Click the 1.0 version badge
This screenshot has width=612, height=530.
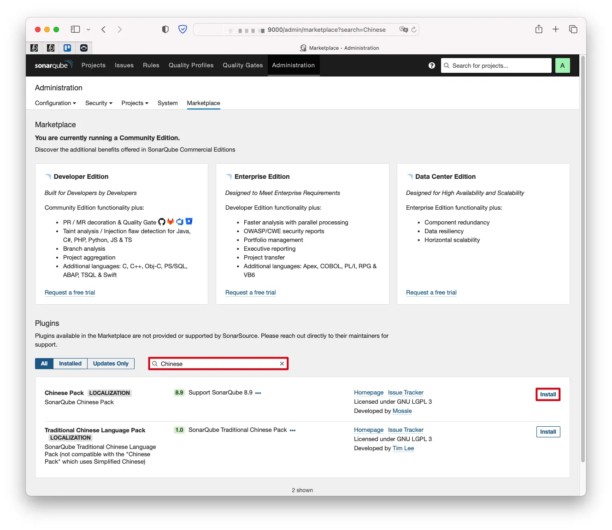pos(179,430)
